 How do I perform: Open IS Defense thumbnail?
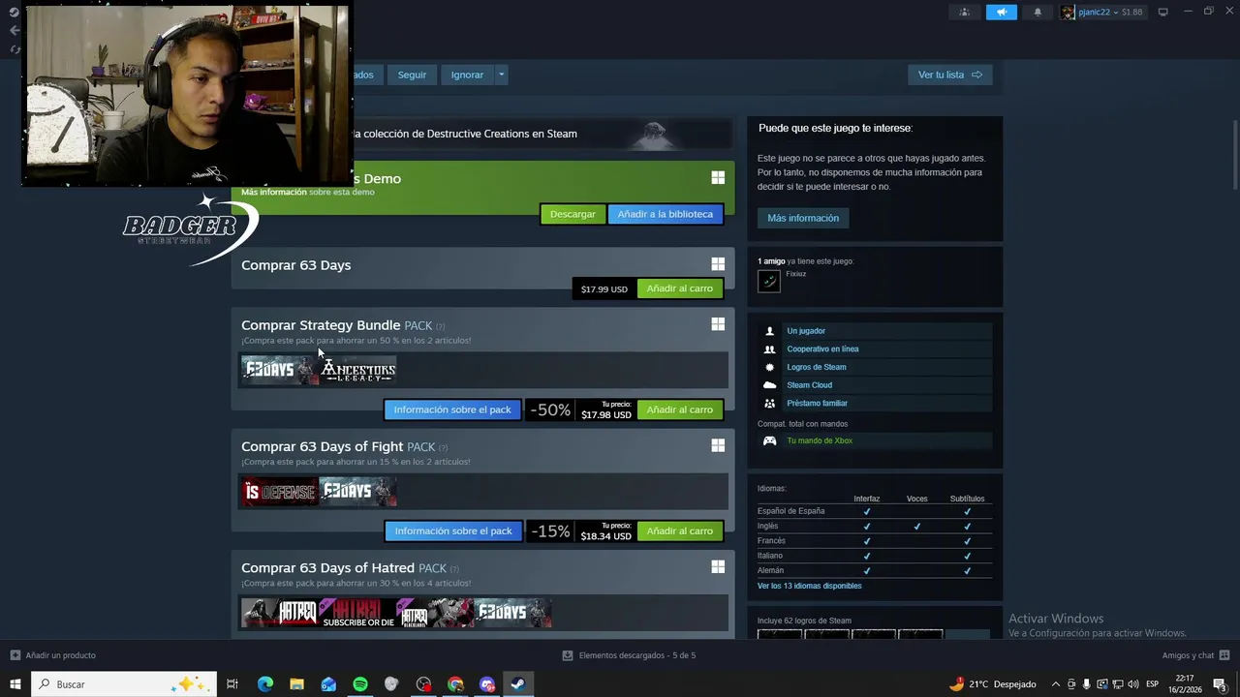tap(279, 492)
